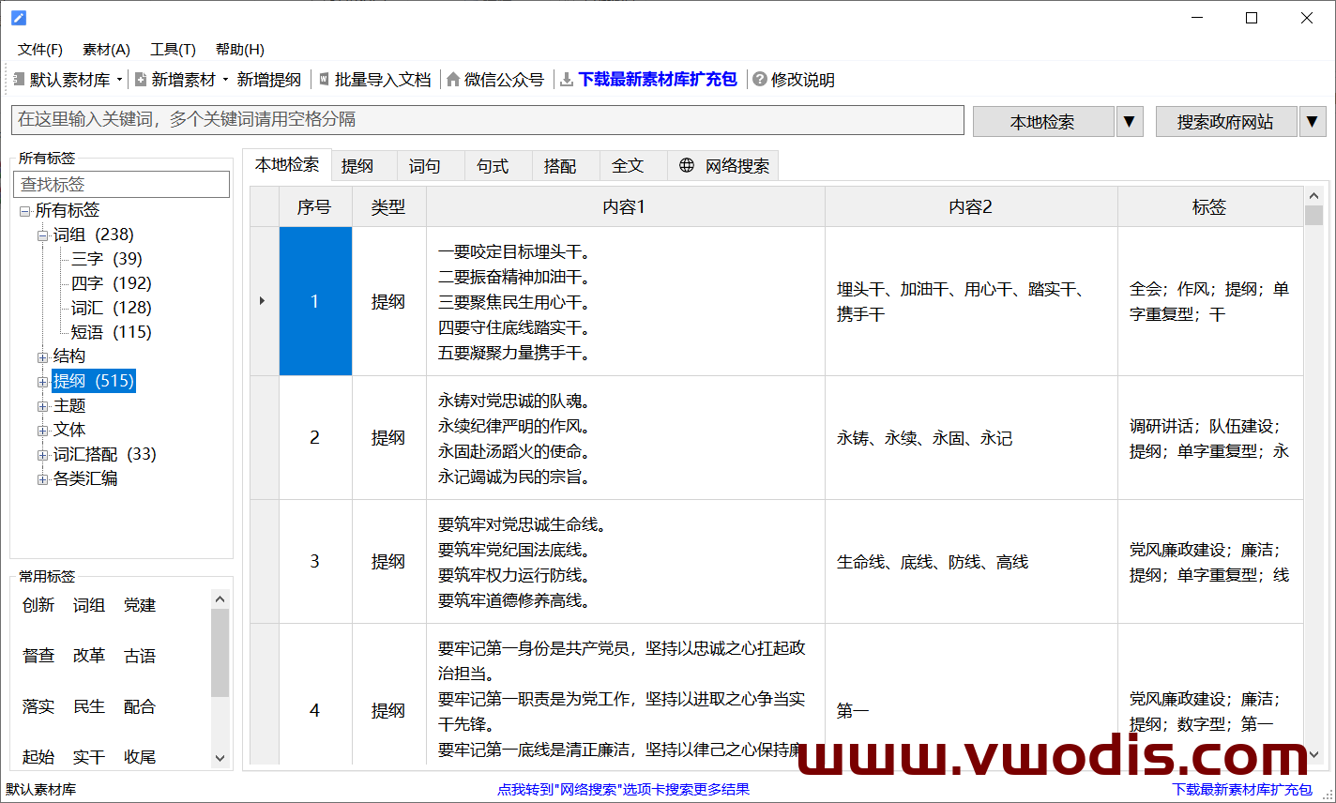1336x803 pixels.
Task: Click the 搜索政府网站 button
Action: click(1226, 121)
